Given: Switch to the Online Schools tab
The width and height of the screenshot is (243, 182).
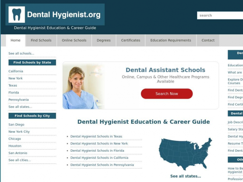Looking at the screenshot, I should pos(74,40).
